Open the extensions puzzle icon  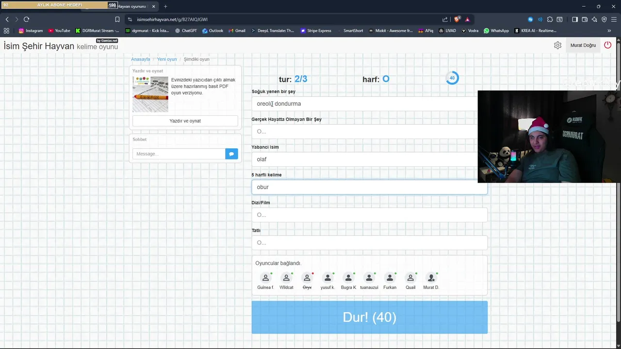click(550, 19)
